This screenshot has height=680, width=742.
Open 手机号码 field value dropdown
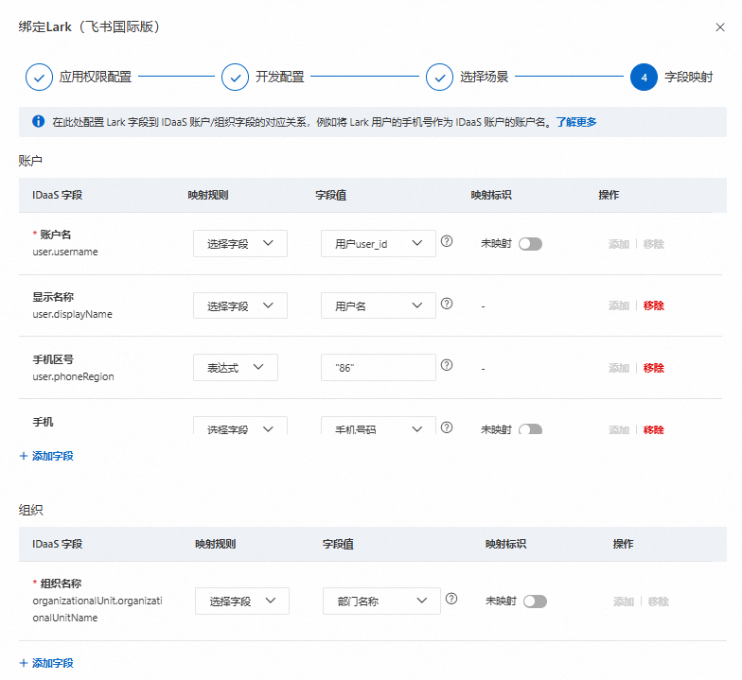coord(379,426)
